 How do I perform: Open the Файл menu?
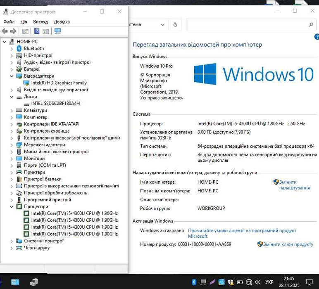9,22
